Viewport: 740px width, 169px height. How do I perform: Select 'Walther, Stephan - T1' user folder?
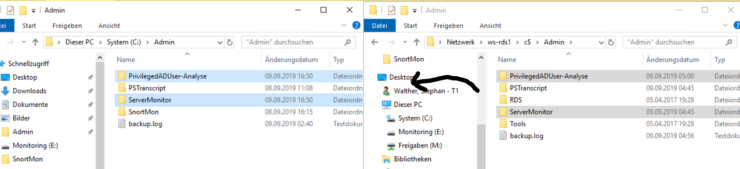pos(426,91)
